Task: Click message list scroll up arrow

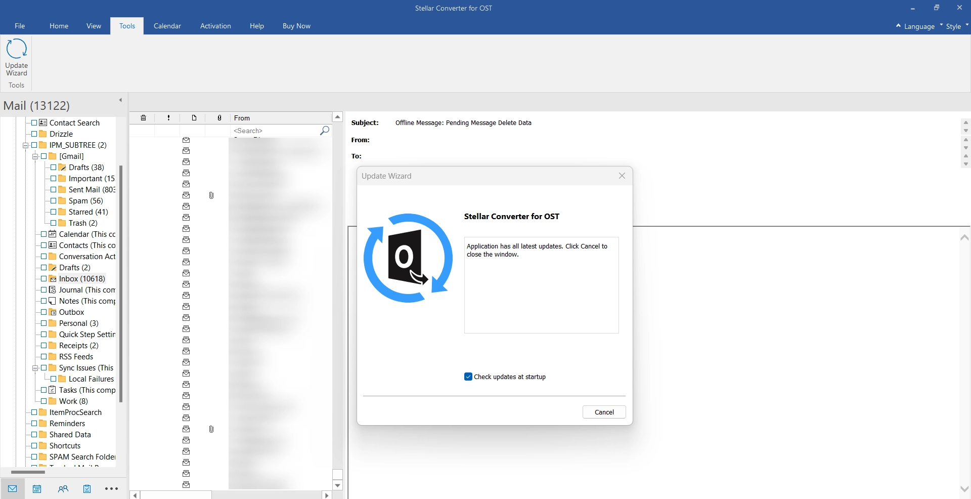Action: pyautogui.click(x=337, y=117)
